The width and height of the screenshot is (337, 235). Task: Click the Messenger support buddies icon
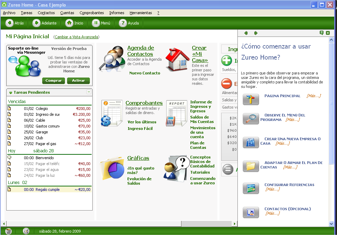click(x=25, y=66)
